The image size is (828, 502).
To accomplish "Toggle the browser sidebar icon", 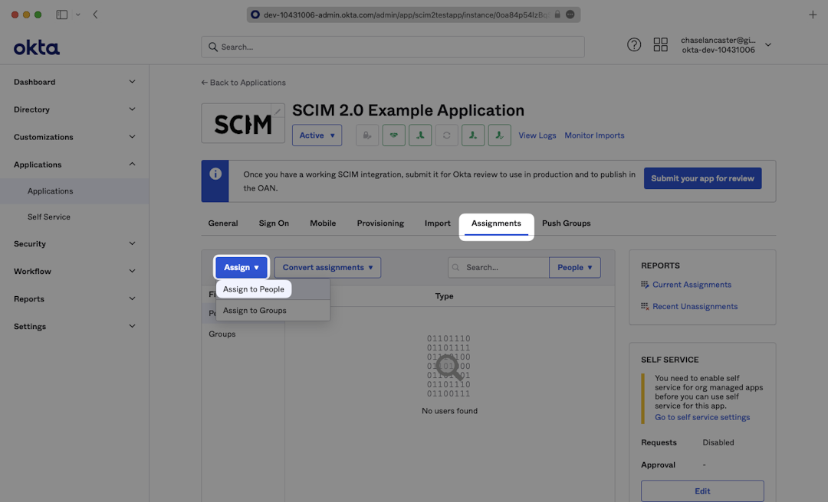I will (62, 15).
